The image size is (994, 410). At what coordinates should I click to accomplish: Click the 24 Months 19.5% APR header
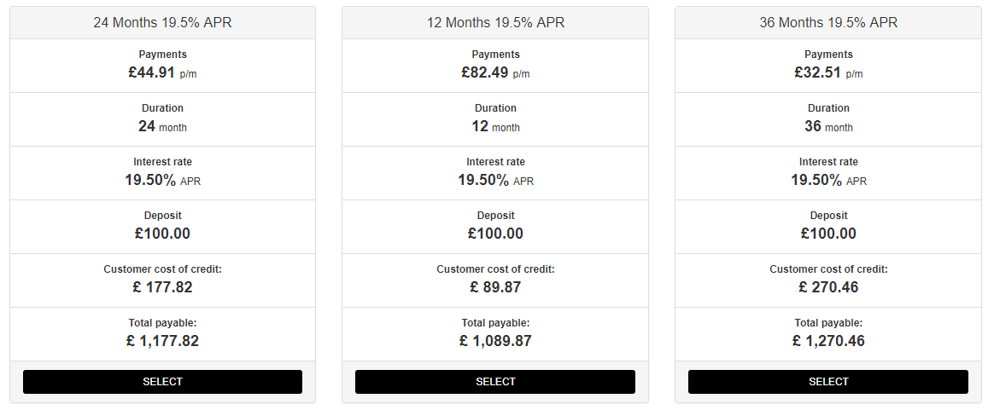(x=162, y=23)
